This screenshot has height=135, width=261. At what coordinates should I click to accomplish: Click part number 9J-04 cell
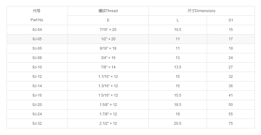pyautogui.click(x=37, y=30)
